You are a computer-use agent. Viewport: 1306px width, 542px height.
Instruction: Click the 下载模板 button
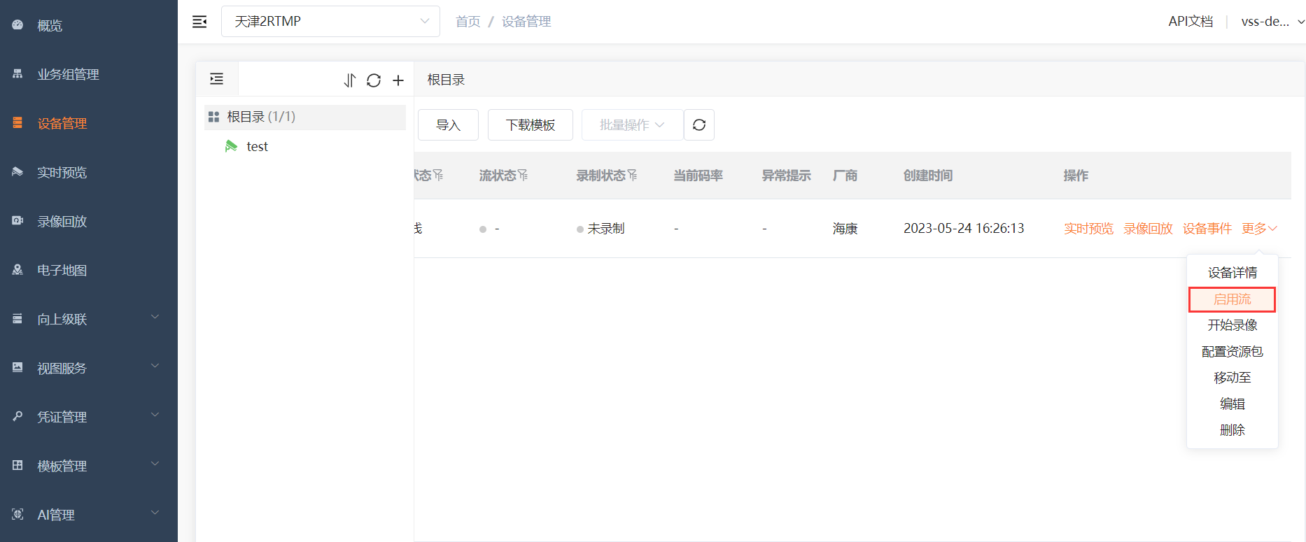click(530, 125)
